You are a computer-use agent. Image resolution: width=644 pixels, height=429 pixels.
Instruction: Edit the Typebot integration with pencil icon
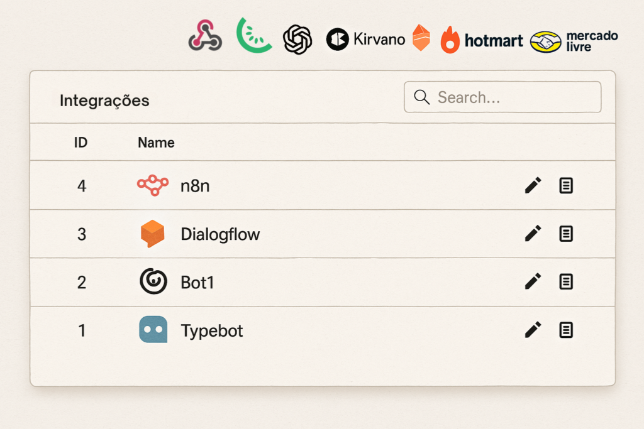[533, 330]
